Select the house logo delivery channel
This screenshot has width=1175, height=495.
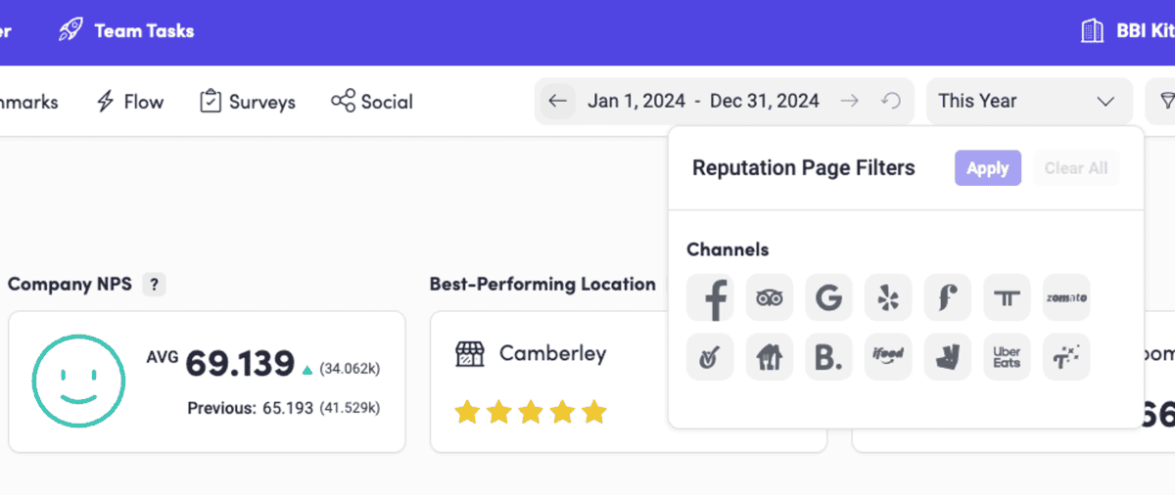770,357
